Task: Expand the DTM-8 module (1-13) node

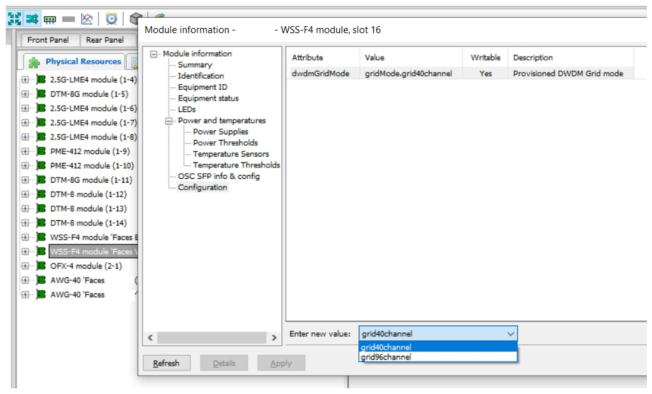Action: pyautogui.click(x=25, y=209)
